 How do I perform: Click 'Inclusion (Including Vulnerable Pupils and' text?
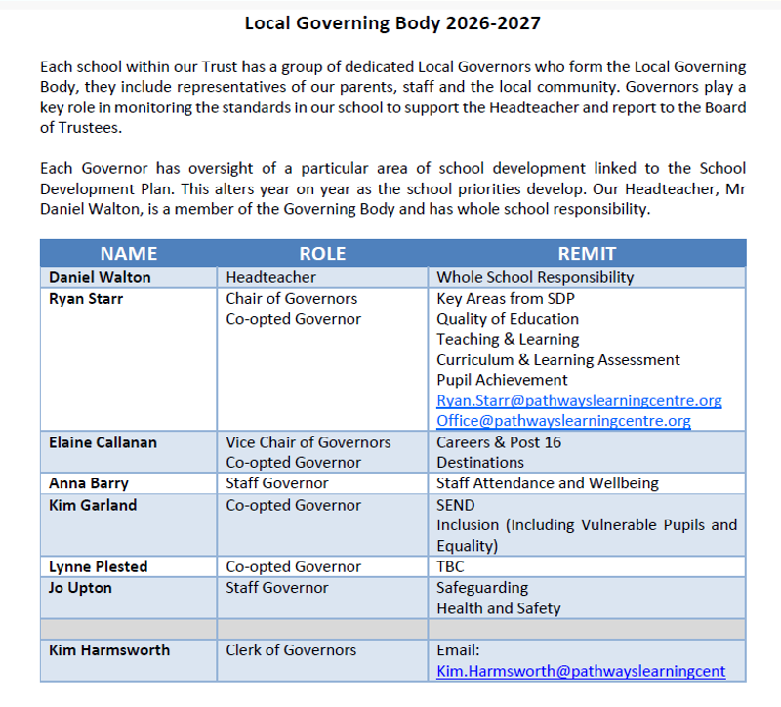click(x=587, y=525)
